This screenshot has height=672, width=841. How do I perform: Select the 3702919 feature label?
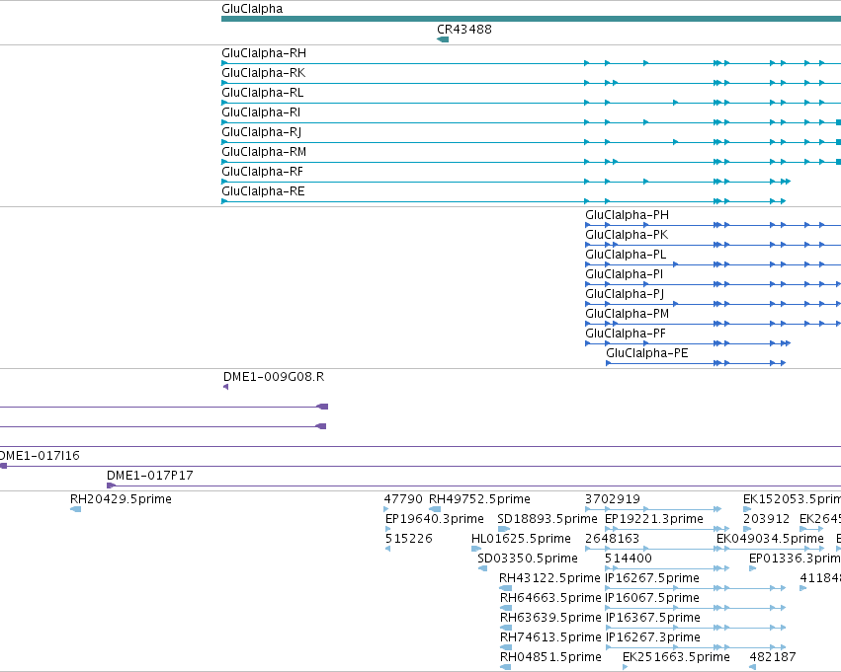(613, 499)
